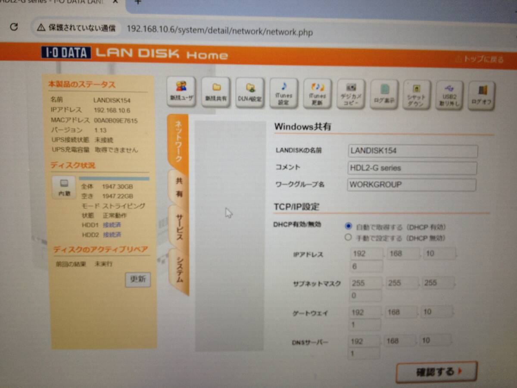Click the 全体 capacity value 1947.30GB
Viewport: 517px width, 388px height.
(x=118, y=187)
